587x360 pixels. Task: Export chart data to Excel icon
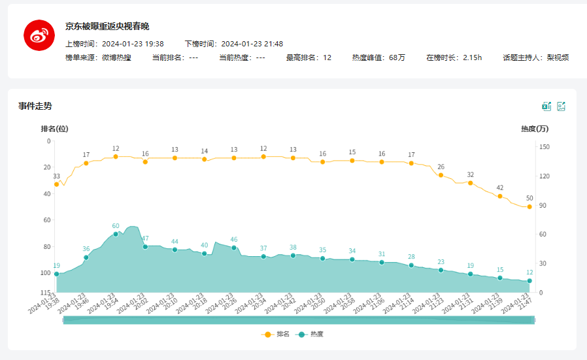tap(546, 106)
